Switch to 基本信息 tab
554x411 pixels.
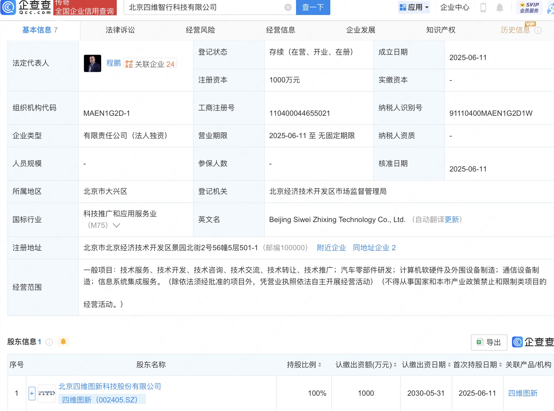click(40, 30)
